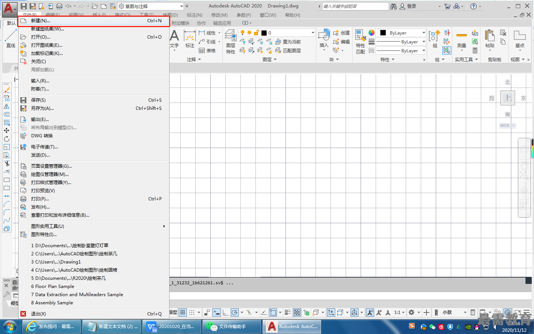Expand the 实用工具 panel arrow
The height and width of the screenshot is (334, 534).
click(477, 59)
